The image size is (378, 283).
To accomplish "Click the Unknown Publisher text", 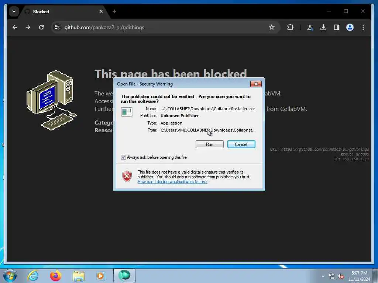I will [180, 116].
